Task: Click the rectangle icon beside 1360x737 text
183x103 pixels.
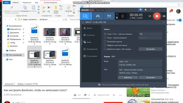Action: (x=83, y=22)
